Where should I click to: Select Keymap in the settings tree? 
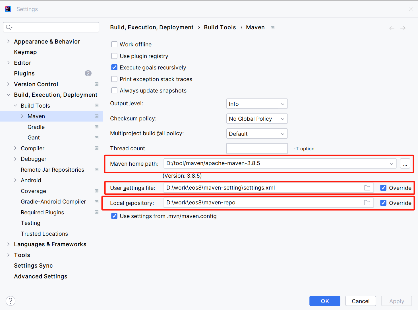25,52
